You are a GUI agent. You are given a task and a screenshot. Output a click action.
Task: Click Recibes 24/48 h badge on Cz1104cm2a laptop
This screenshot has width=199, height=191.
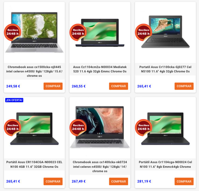coord(78,32)
